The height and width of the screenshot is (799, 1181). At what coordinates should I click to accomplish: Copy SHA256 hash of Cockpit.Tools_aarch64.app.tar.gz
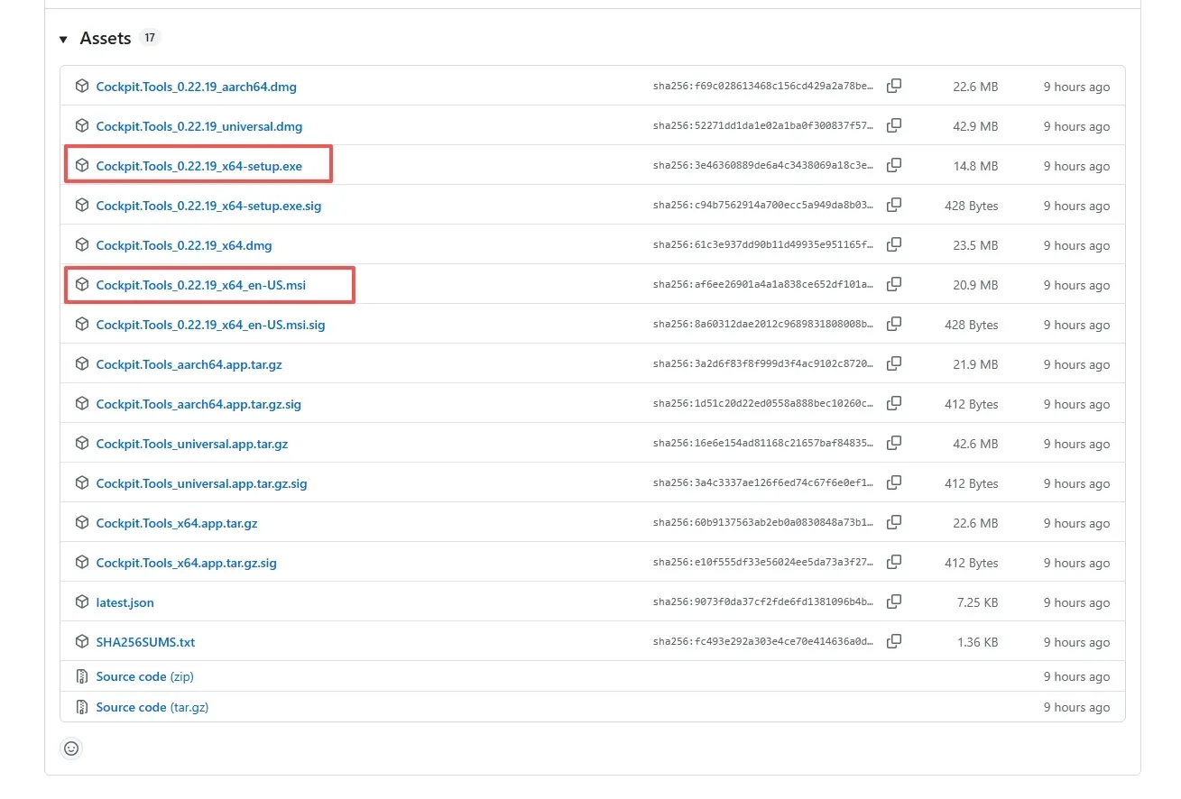point(894,364)
